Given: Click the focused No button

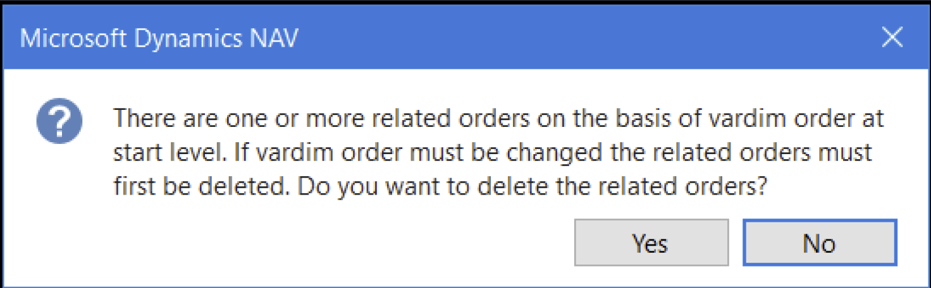Looking at the screenshot, I should (x=819, y=243).
